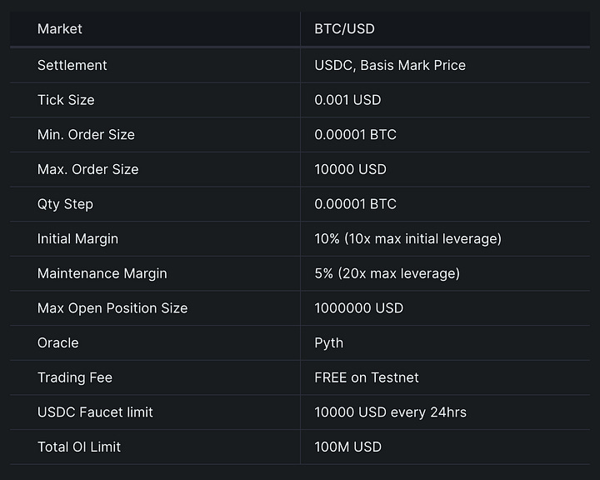Click the Initial Margin label
This screenshot has width=600, height=480.
point(77,239)
